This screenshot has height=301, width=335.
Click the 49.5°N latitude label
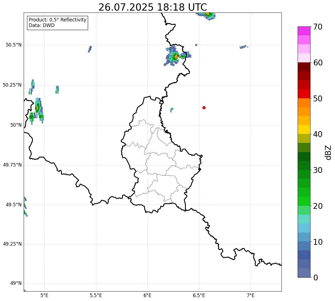[14, 205]
